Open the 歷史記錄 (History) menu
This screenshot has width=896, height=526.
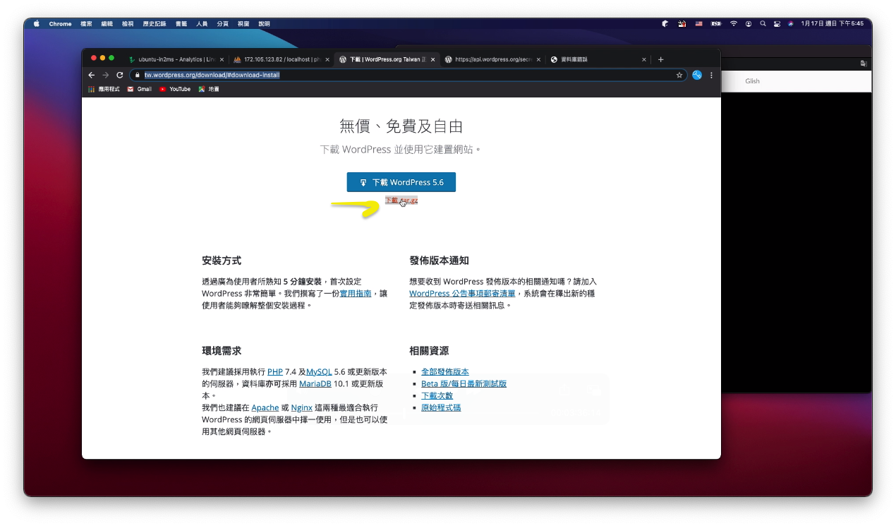155,23
